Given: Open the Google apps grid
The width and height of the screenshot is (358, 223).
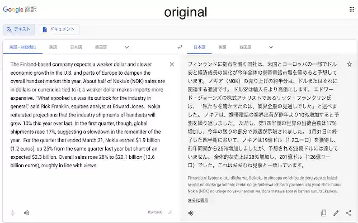Looking at the screenshot, I should click(x=352, y=9).
